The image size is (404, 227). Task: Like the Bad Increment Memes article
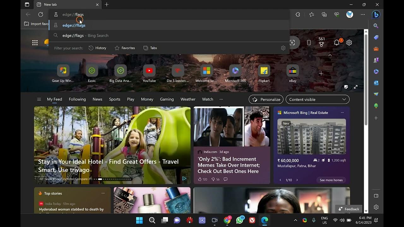point(202,179)
